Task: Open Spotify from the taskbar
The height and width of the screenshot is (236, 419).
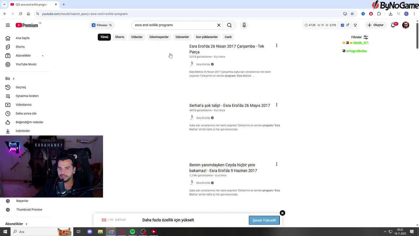Action: tap(132, 232)
